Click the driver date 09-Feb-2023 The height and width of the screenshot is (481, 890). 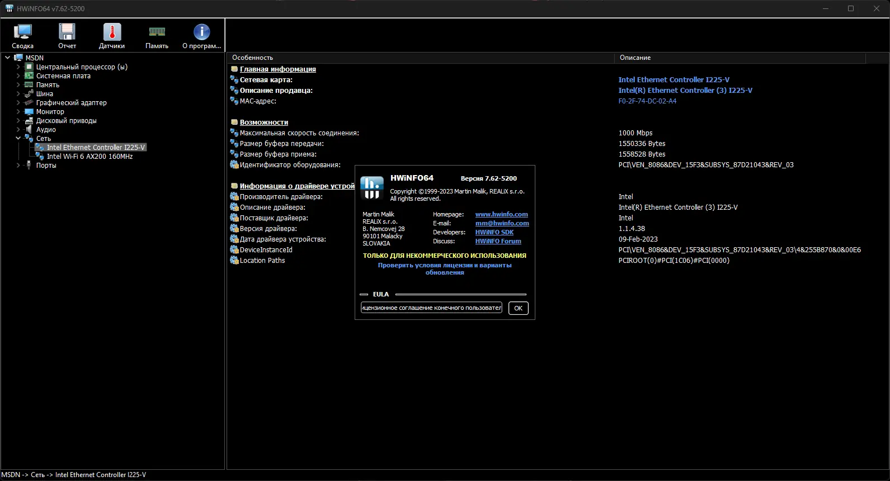click(x=638, y=239)
